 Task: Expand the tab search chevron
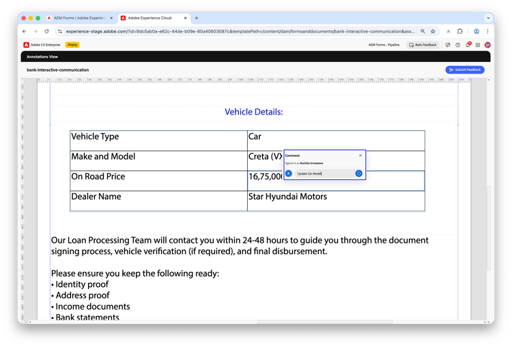pyautogui.click(x=488, y=18)
